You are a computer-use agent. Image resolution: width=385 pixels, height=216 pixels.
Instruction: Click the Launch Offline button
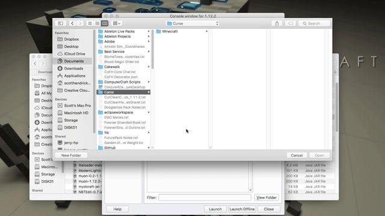coord(242,209)
